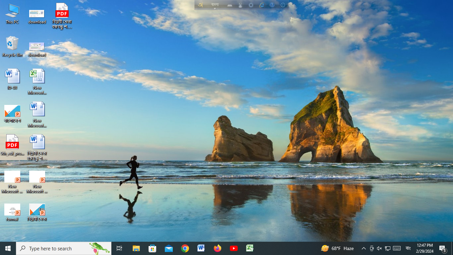Click the Avro web browser icon
The image size is (453, 255).
(x=262, y=5)
